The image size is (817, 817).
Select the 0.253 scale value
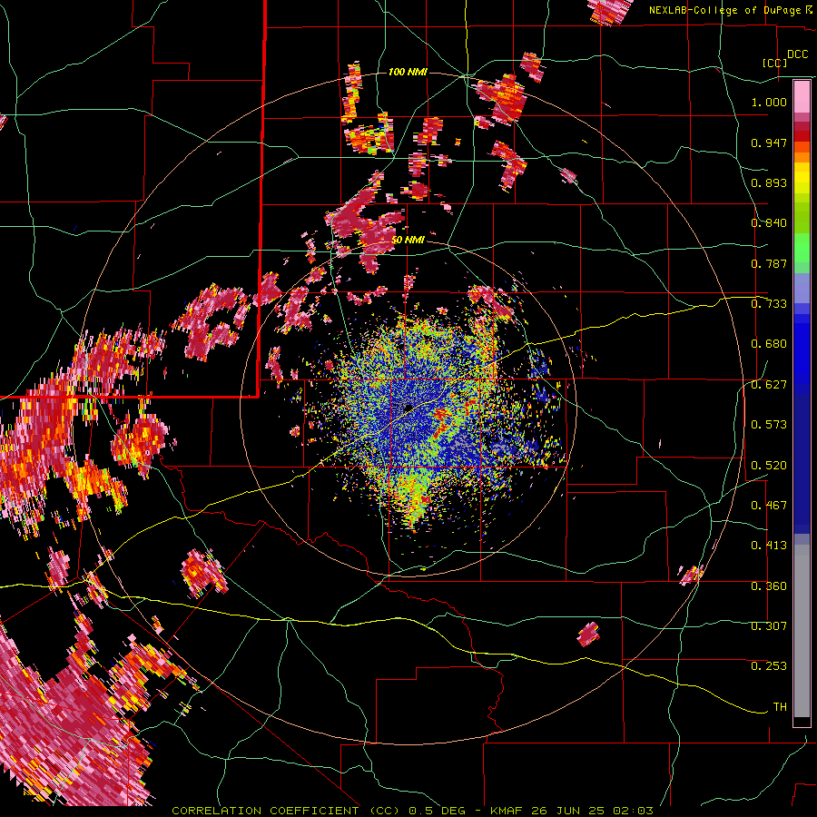(769, 666)
